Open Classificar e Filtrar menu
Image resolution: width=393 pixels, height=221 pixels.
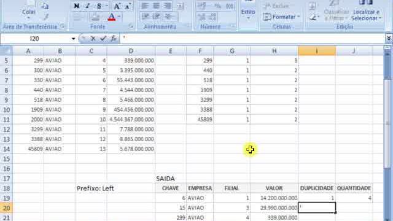click(x=336, y=11)
